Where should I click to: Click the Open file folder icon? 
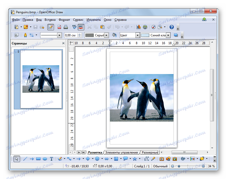pyautogui.click(x=26, y=27)
